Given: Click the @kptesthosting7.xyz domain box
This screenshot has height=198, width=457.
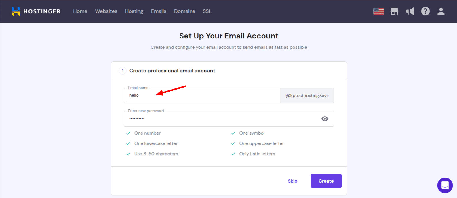Looking at the screenshot, I should [x=307, y=96].
